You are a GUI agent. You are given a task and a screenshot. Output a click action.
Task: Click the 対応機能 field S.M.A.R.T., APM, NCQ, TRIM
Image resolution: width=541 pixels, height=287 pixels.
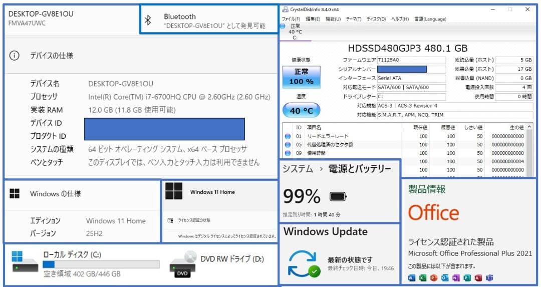click(x=455, y=115)
